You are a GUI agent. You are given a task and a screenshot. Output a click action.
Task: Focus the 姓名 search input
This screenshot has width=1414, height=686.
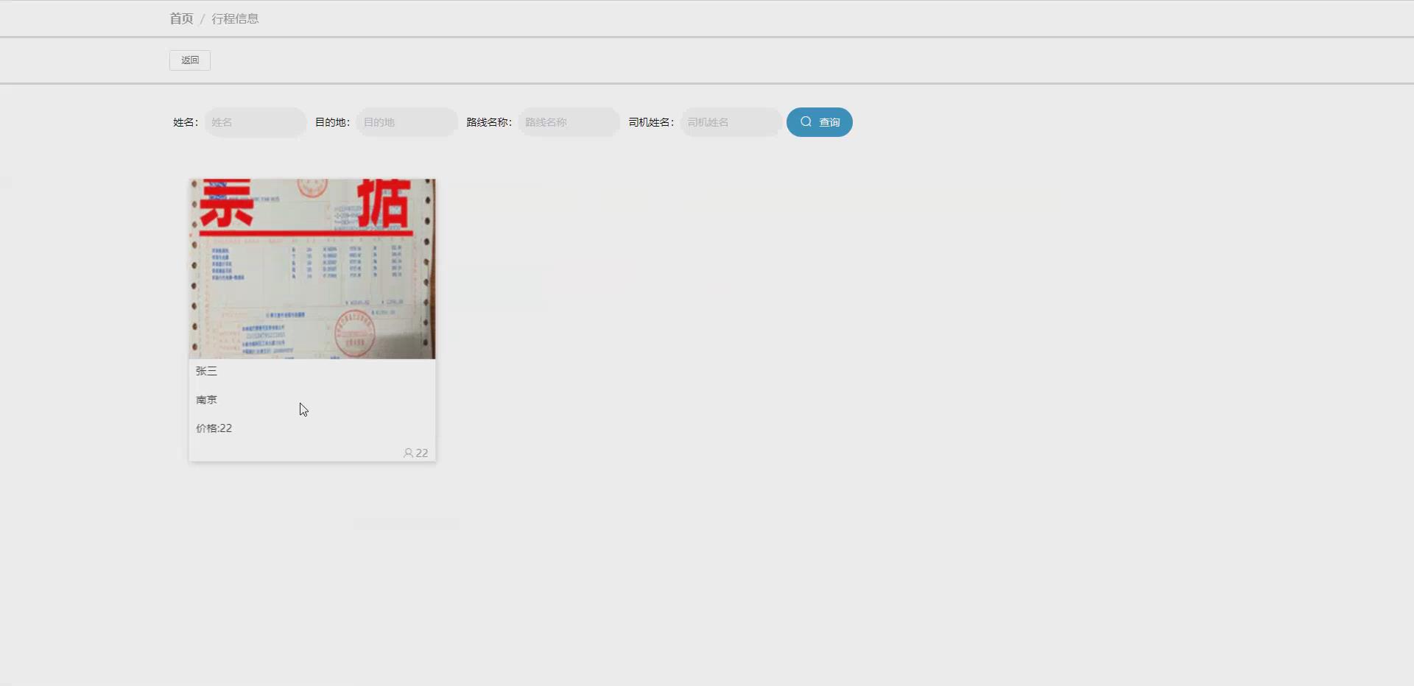[255, 122]
